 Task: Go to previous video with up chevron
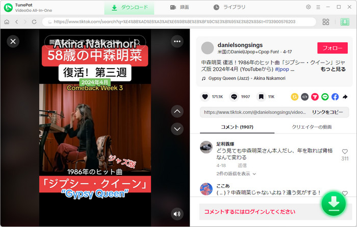177,111
